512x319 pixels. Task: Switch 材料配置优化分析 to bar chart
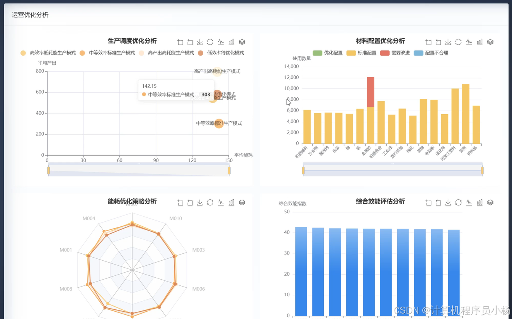click(x=480, y=42)
